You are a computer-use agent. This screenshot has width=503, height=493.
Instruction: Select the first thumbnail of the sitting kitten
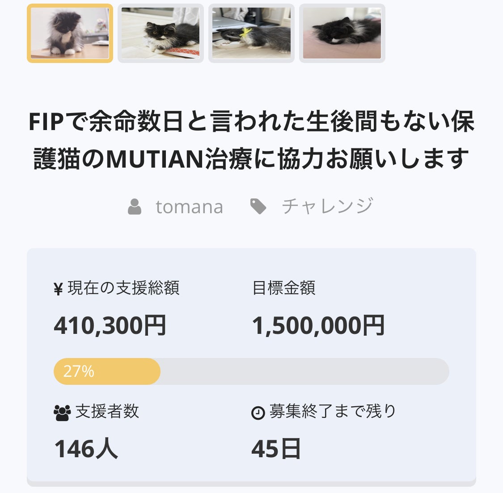pyautogui.click(x=70, y=33)
